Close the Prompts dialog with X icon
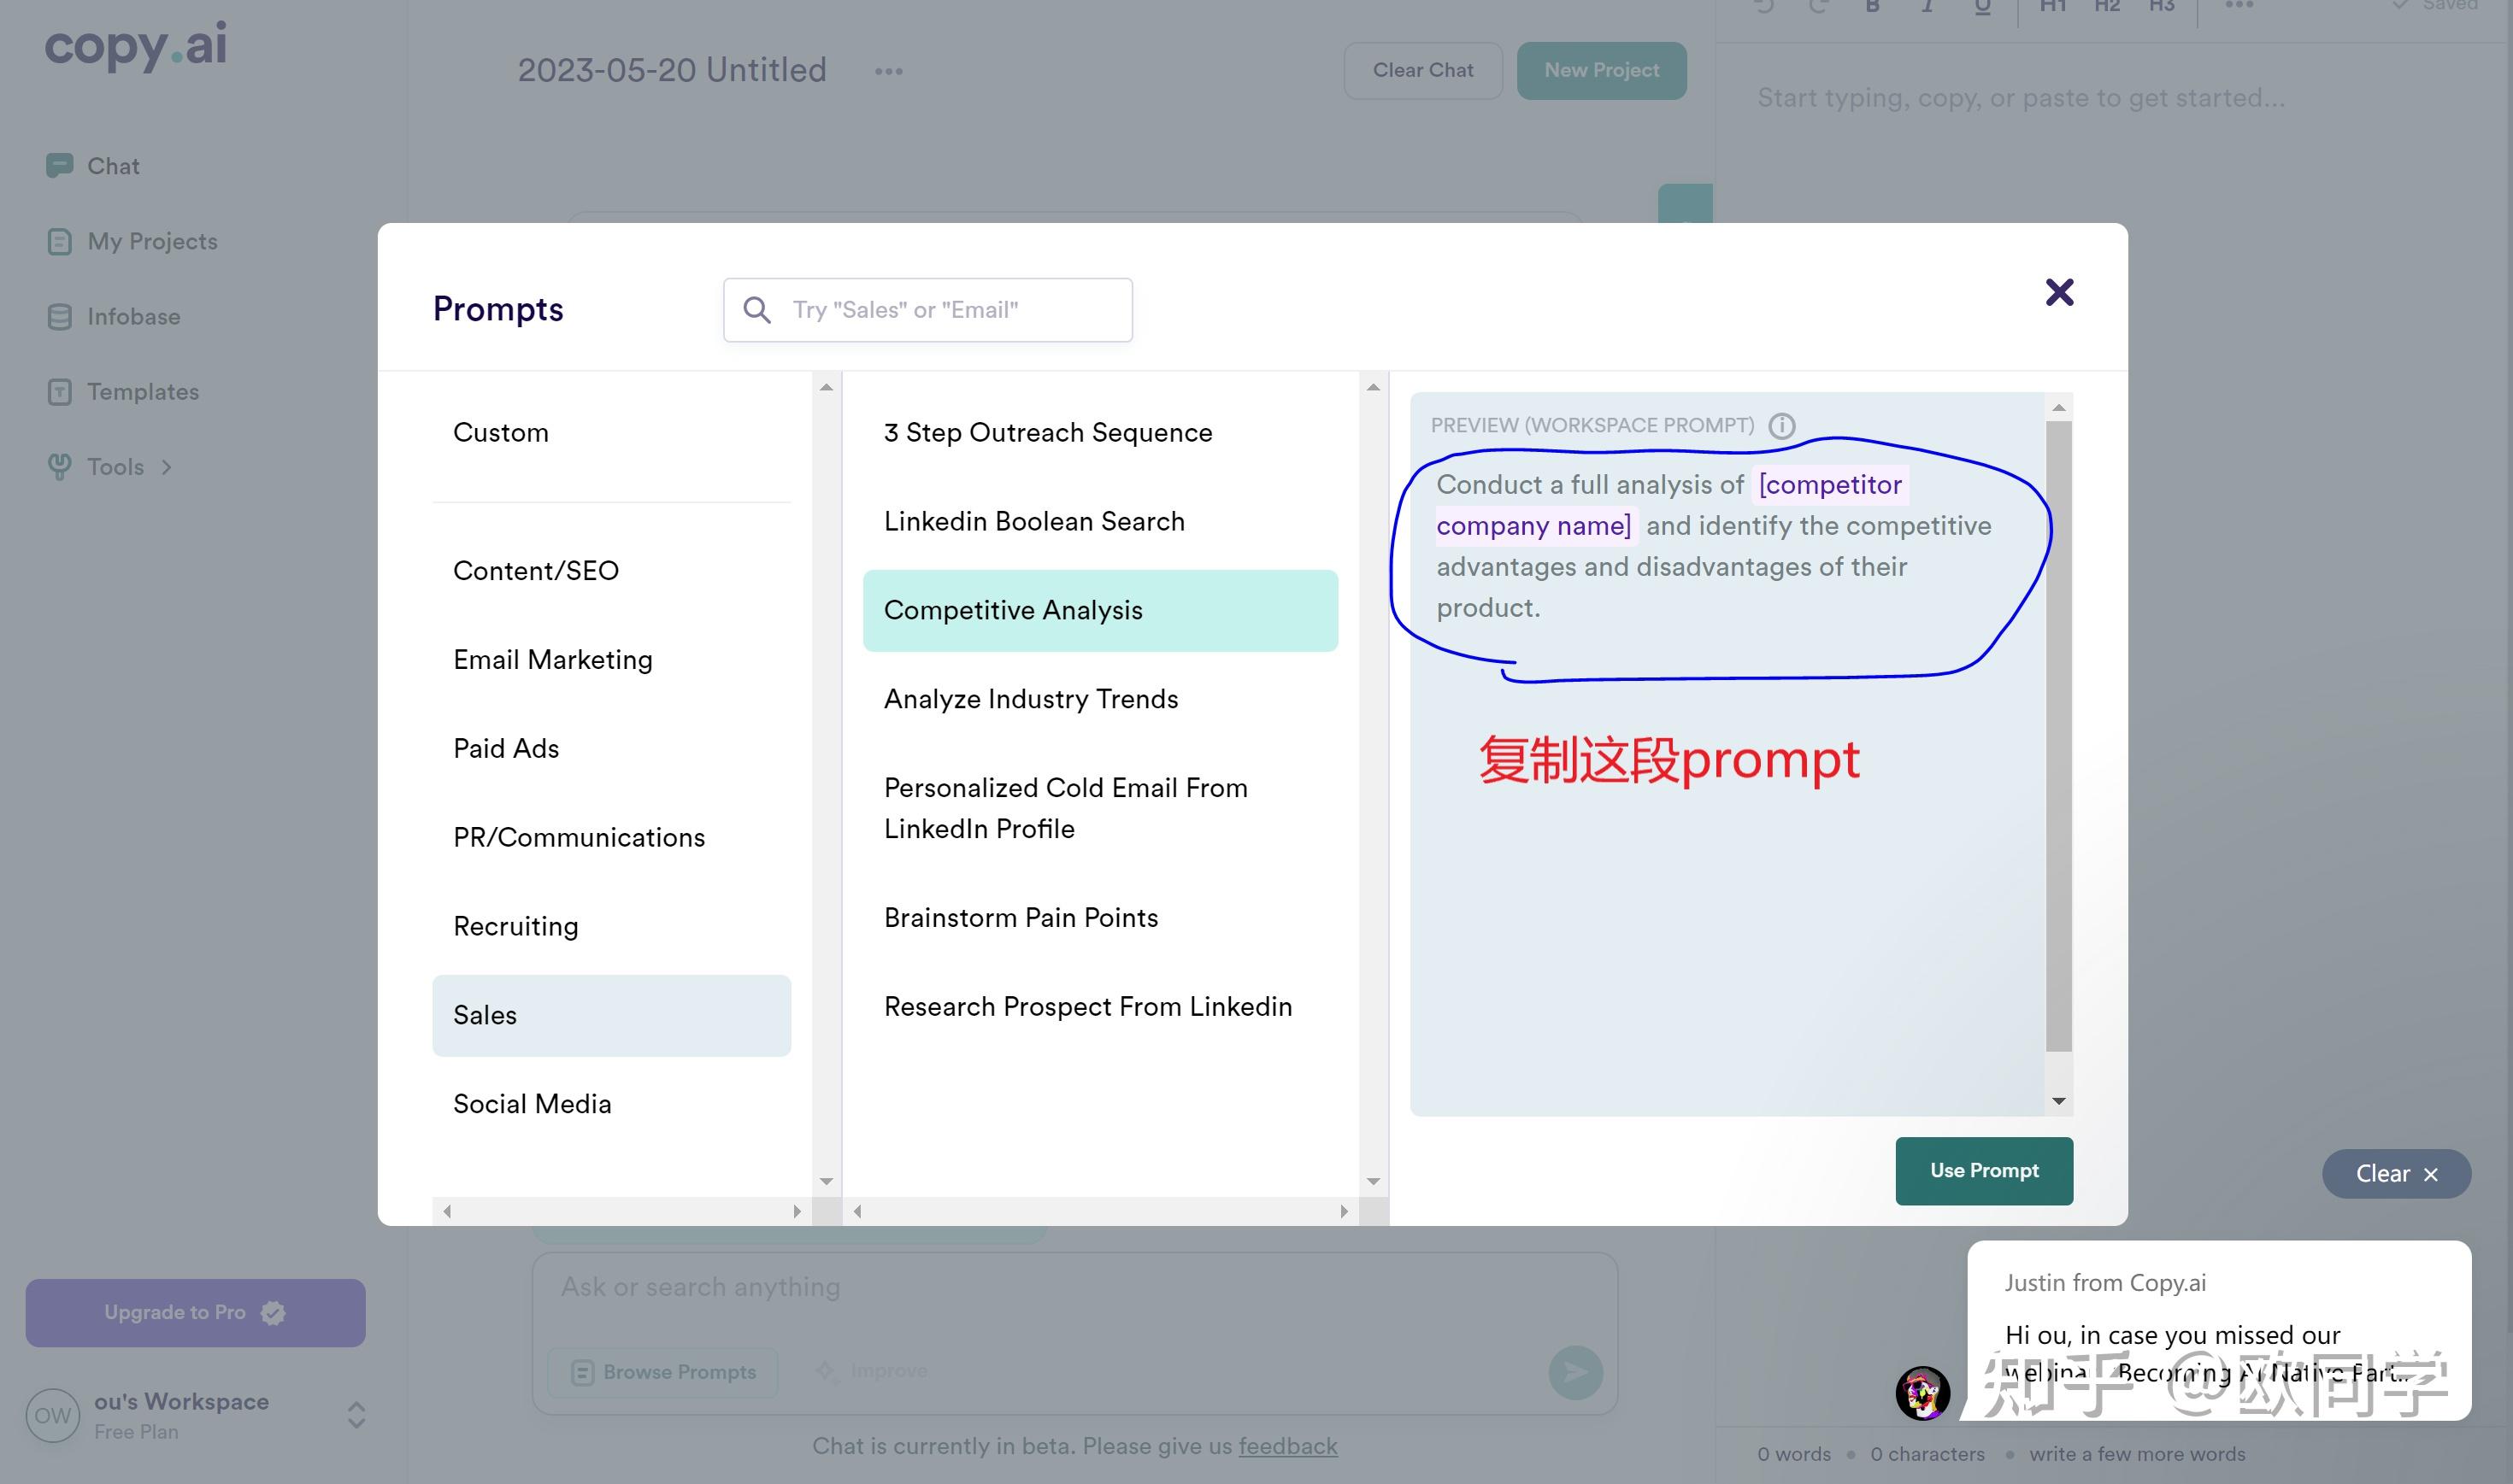2513x1484 pixels. pyautogui.click(x=2059, y=292)
